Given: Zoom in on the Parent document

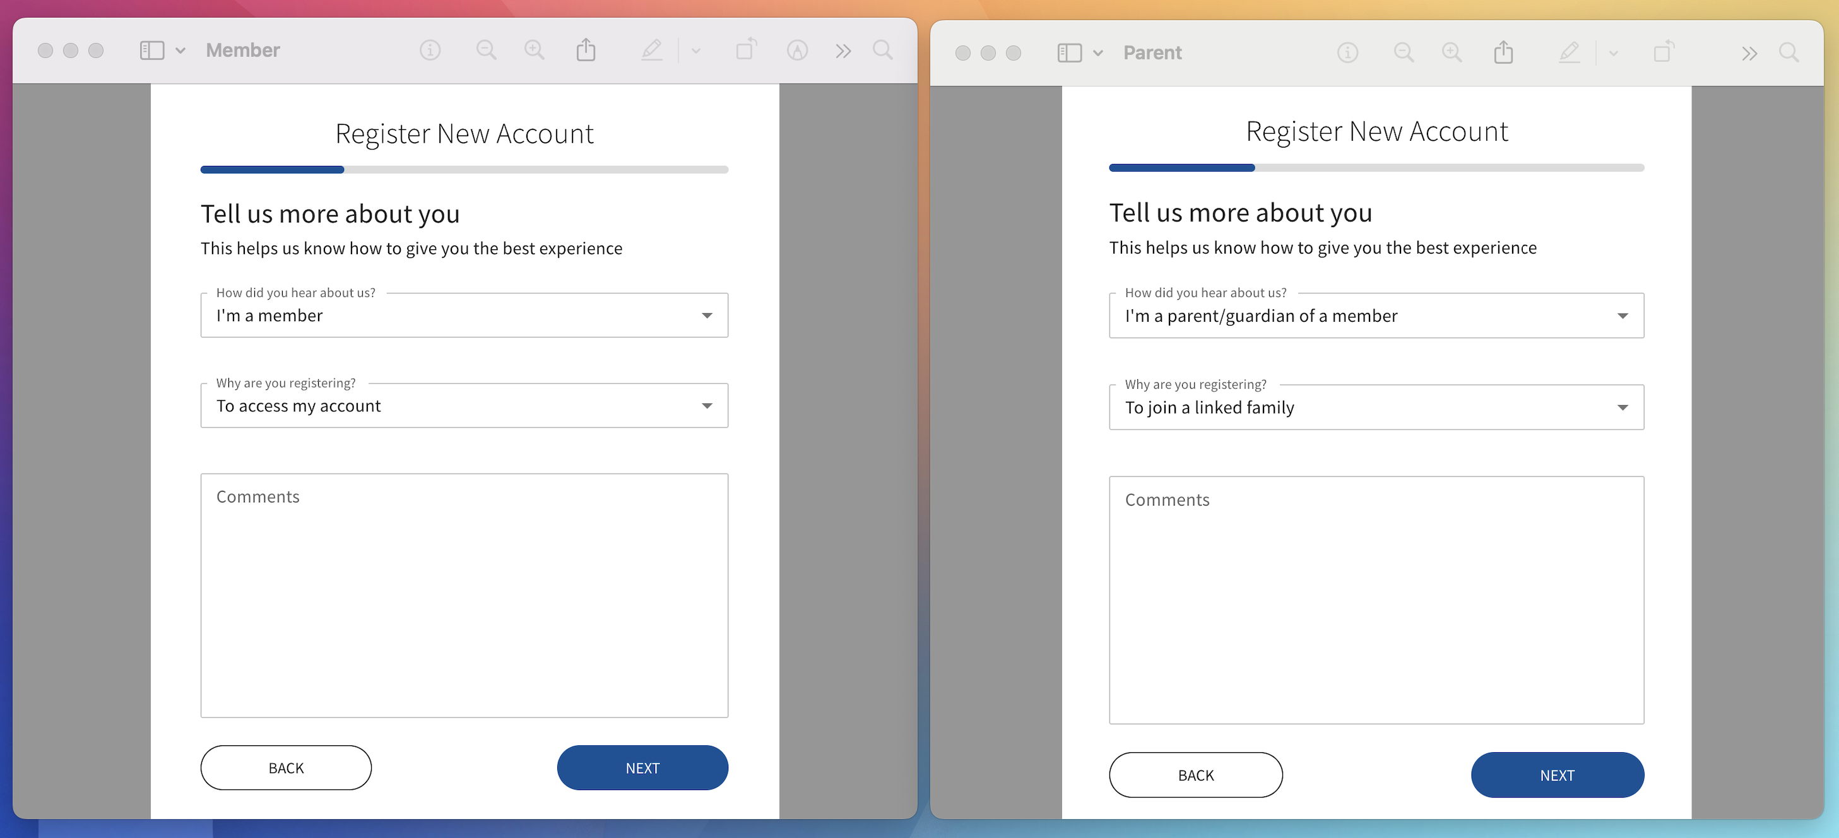Looking at the screenshot, I should 1452,52.
